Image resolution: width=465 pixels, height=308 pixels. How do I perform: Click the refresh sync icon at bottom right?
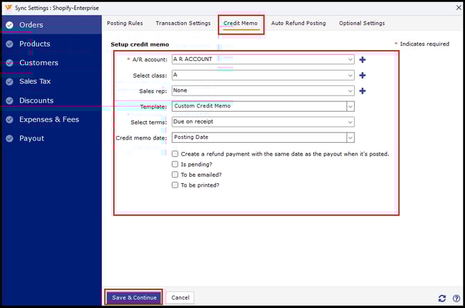point(442,298)
